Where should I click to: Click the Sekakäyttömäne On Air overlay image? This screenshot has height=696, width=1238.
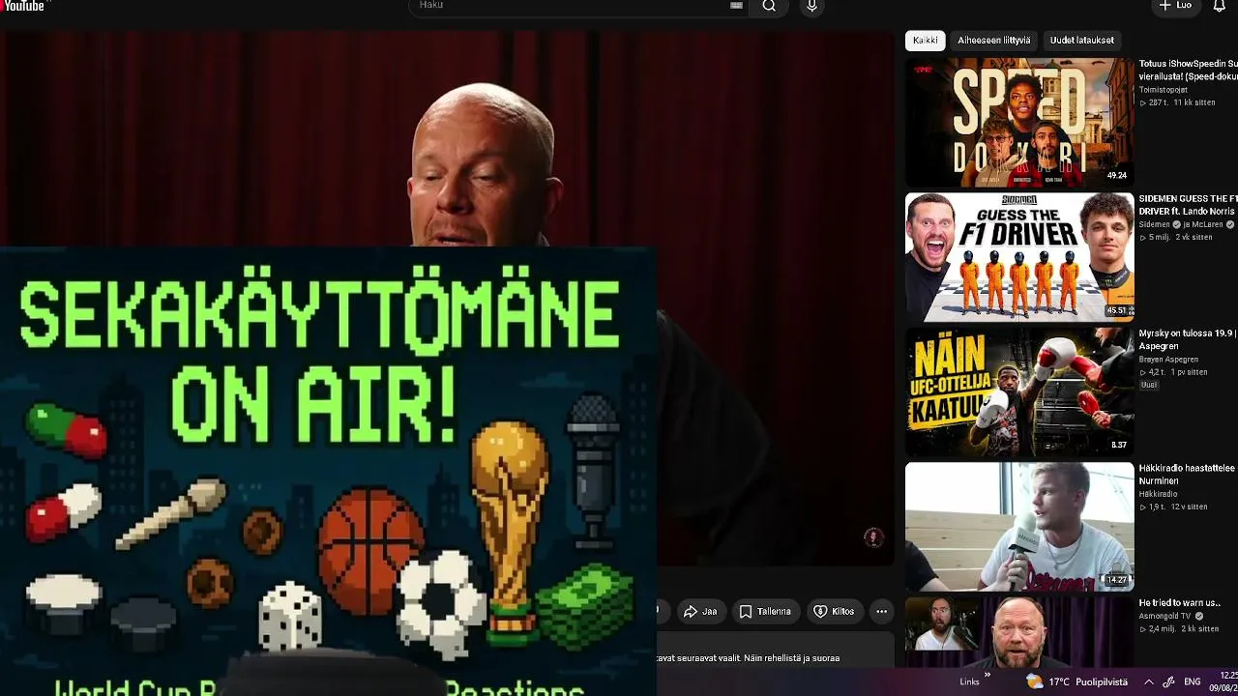pos(328,472)
